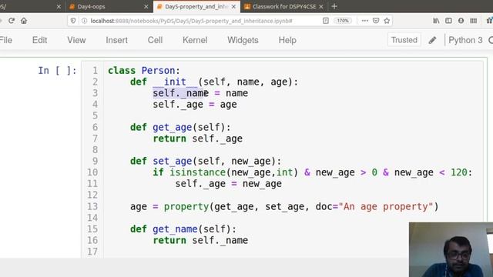
Task: Click 'class Person:' on line 1
Action: [144, 71]
